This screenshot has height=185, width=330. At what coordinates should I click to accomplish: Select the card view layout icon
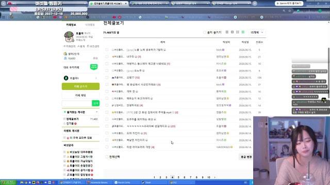(x=233, y=32)
